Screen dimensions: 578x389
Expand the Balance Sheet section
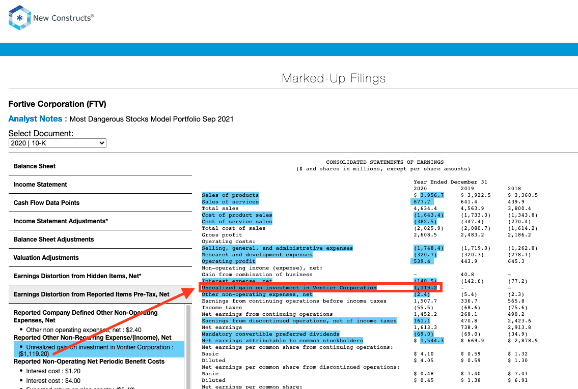[100, 166]
